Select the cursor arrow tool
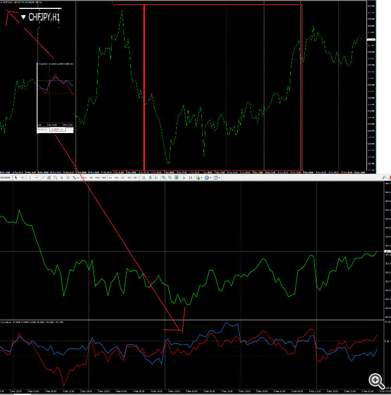 pos(16,177)
